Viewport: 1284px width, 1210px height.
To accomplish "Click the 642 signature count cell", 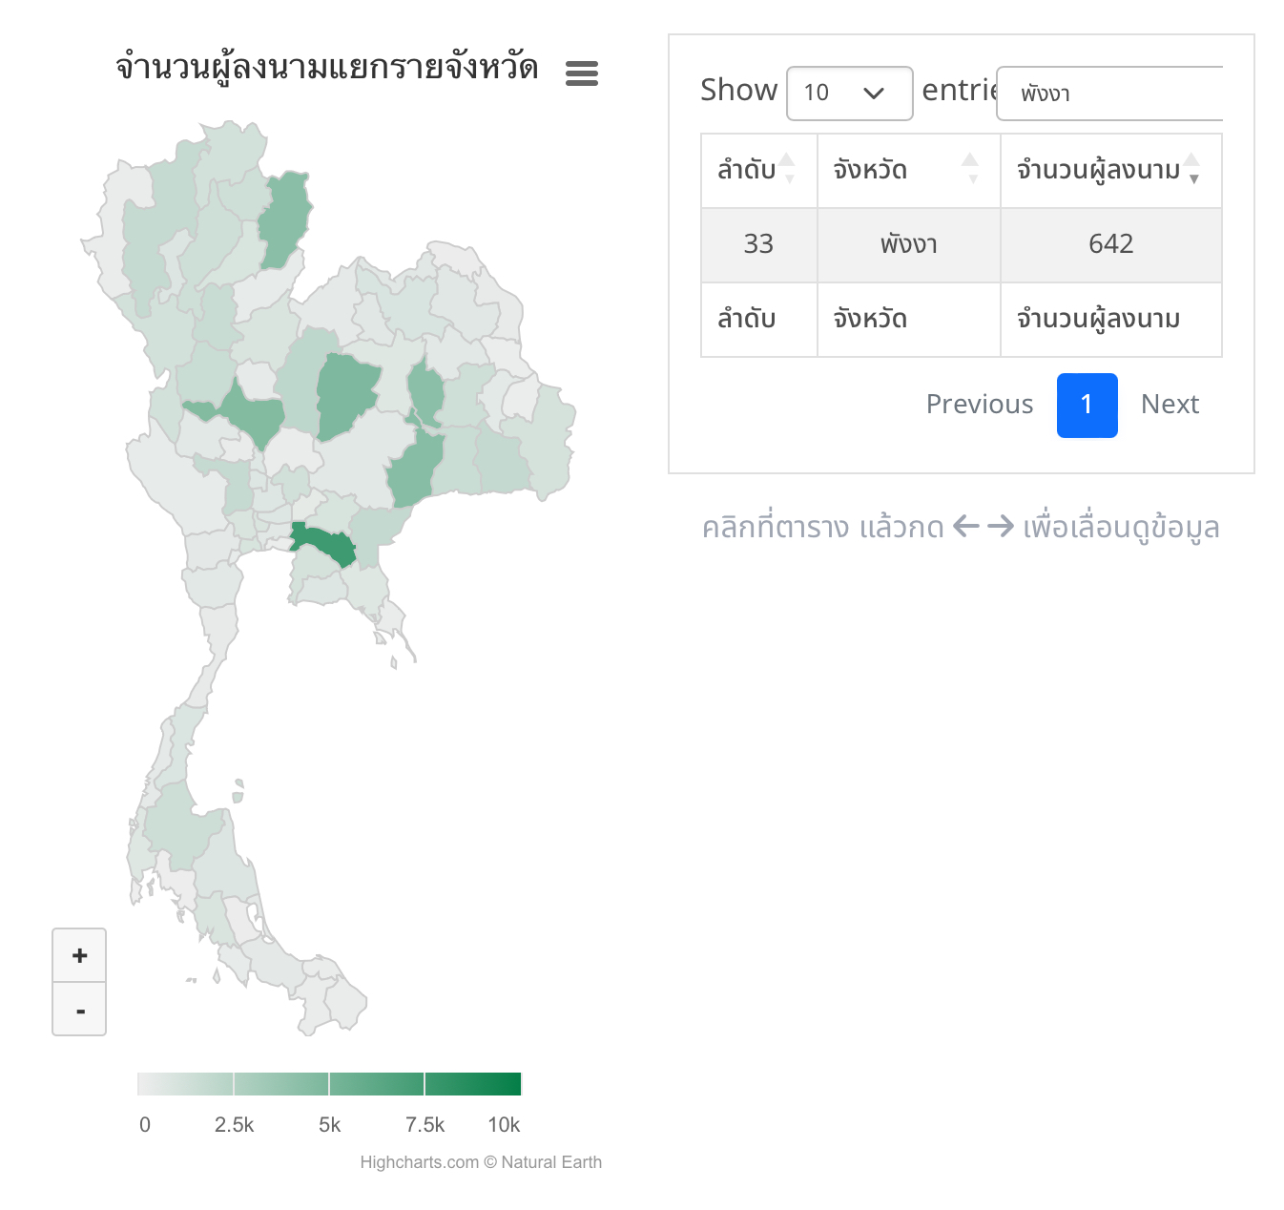I will pos(1111,245).
